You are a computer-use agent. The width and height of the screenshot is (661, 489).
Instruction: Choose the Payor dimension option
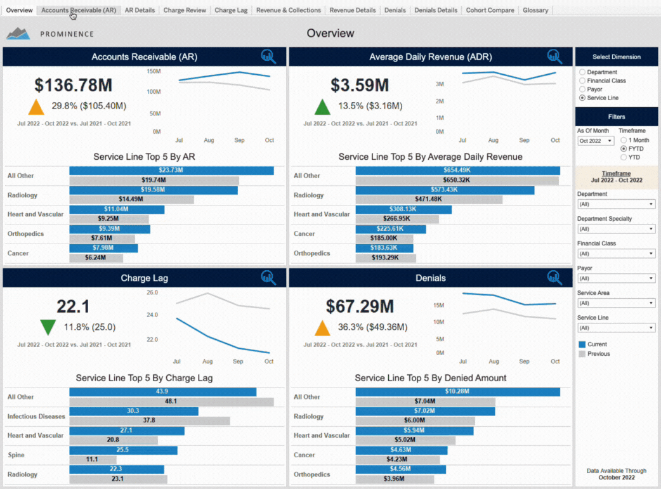coord(582,89)
